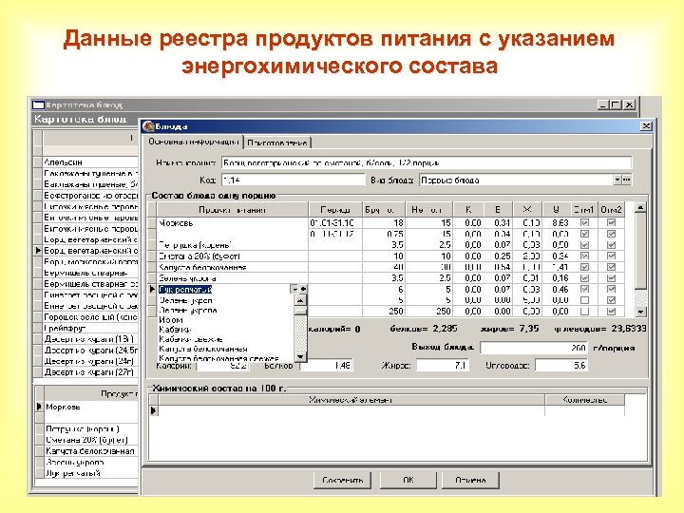684x513 pixels.
Task: Click the Картотека блюд window system icon
Action: (x=38, y=105)
